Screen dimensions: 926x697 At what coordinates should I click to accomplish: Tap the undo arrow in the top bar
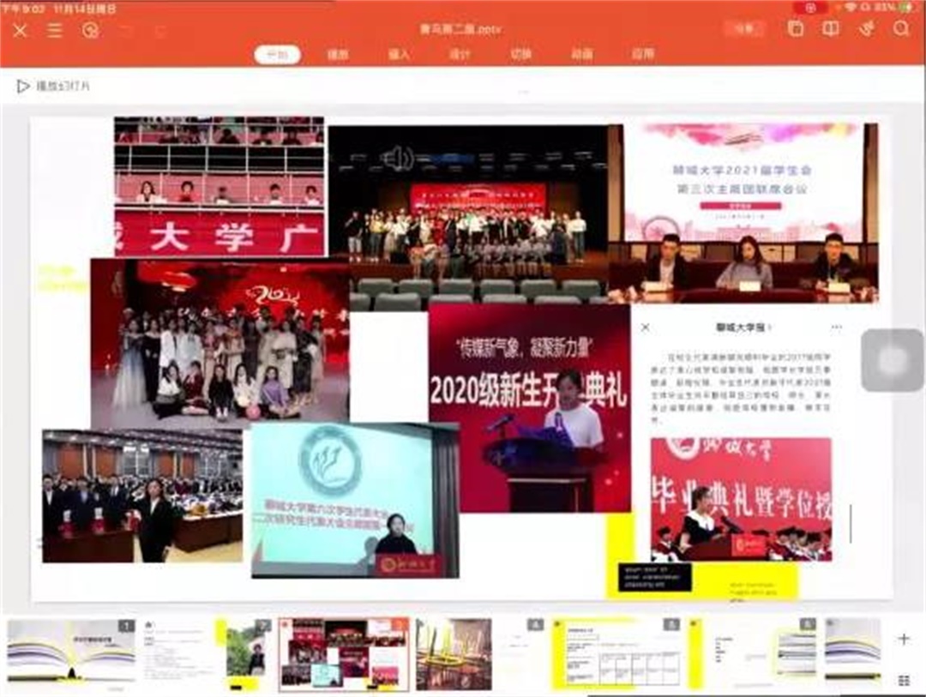click(126, 31)
